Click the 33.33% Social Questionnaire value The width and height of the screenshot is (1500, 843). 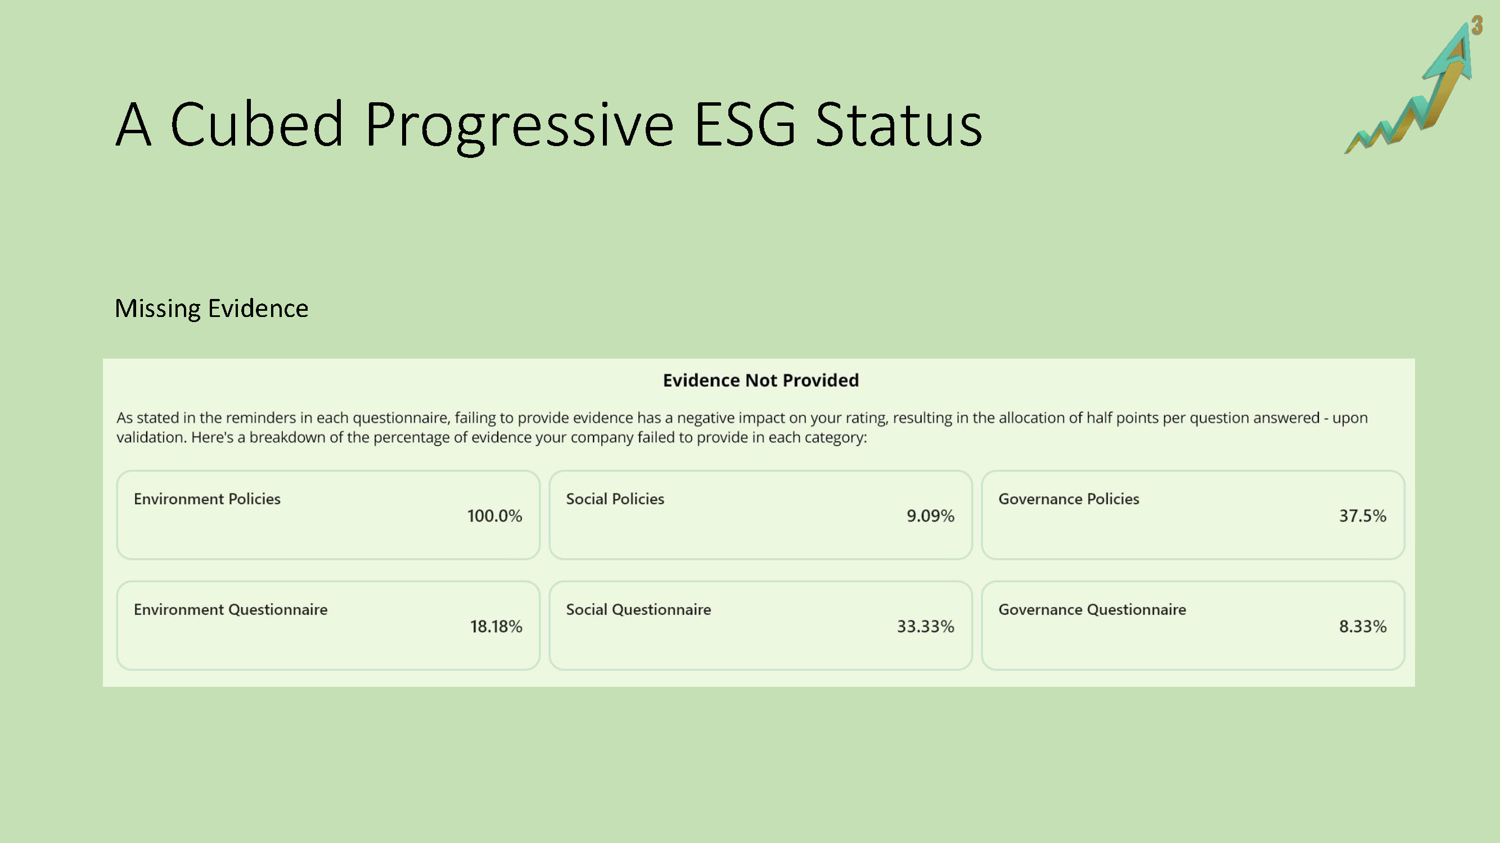925,627
